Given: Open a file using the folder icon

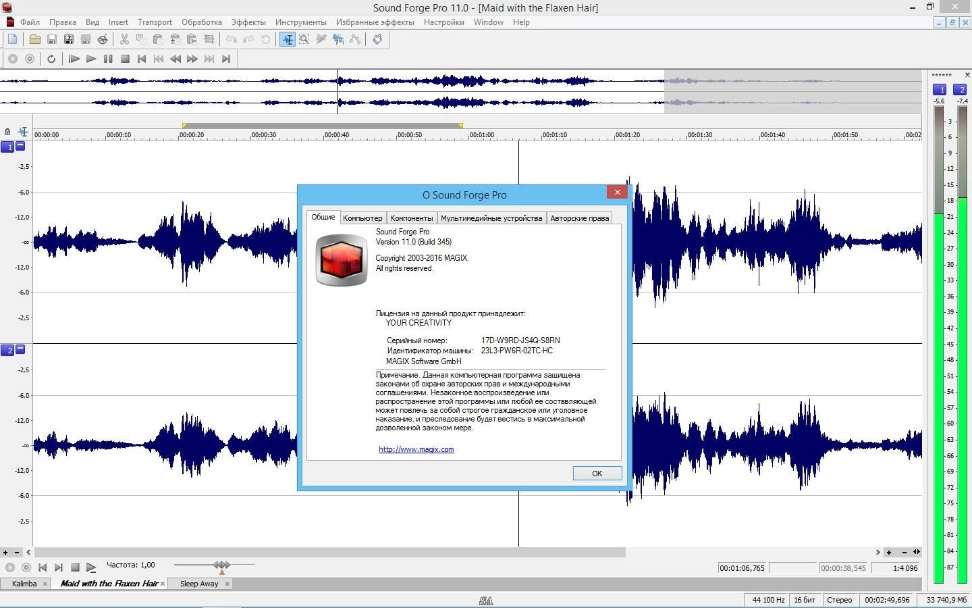Looking at the screenshot, I should tap(34, 39).
